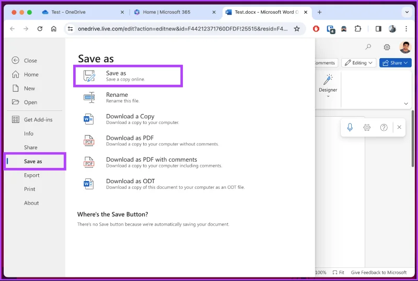The height and width of the screenshot is (281, 418).
Task: Open the Chrome three-dot menu
Action: coord(406,29)
